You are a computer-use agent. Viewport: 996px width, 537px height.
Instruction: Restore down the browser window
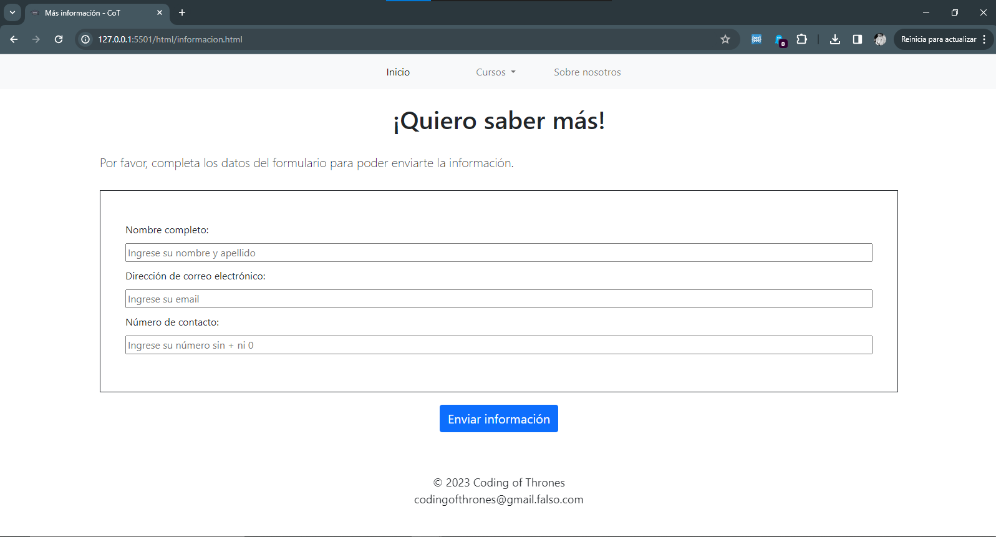955,12
